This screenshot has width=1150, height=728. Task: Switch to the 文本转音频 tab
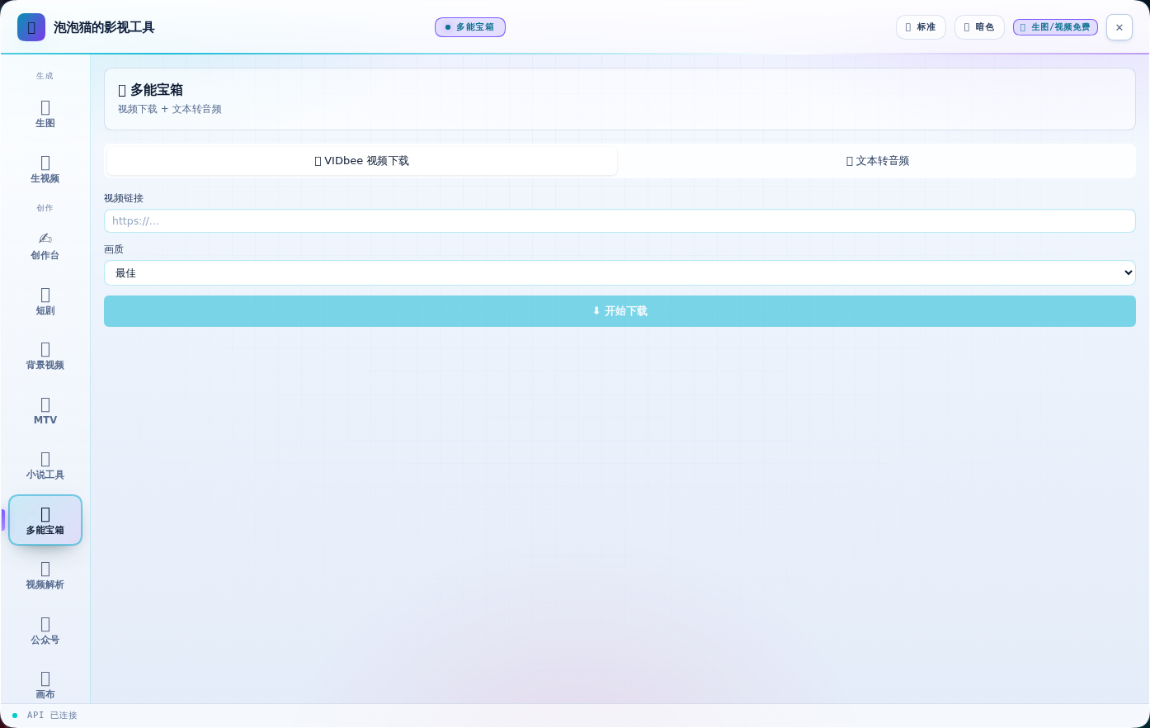coord(878,161)
